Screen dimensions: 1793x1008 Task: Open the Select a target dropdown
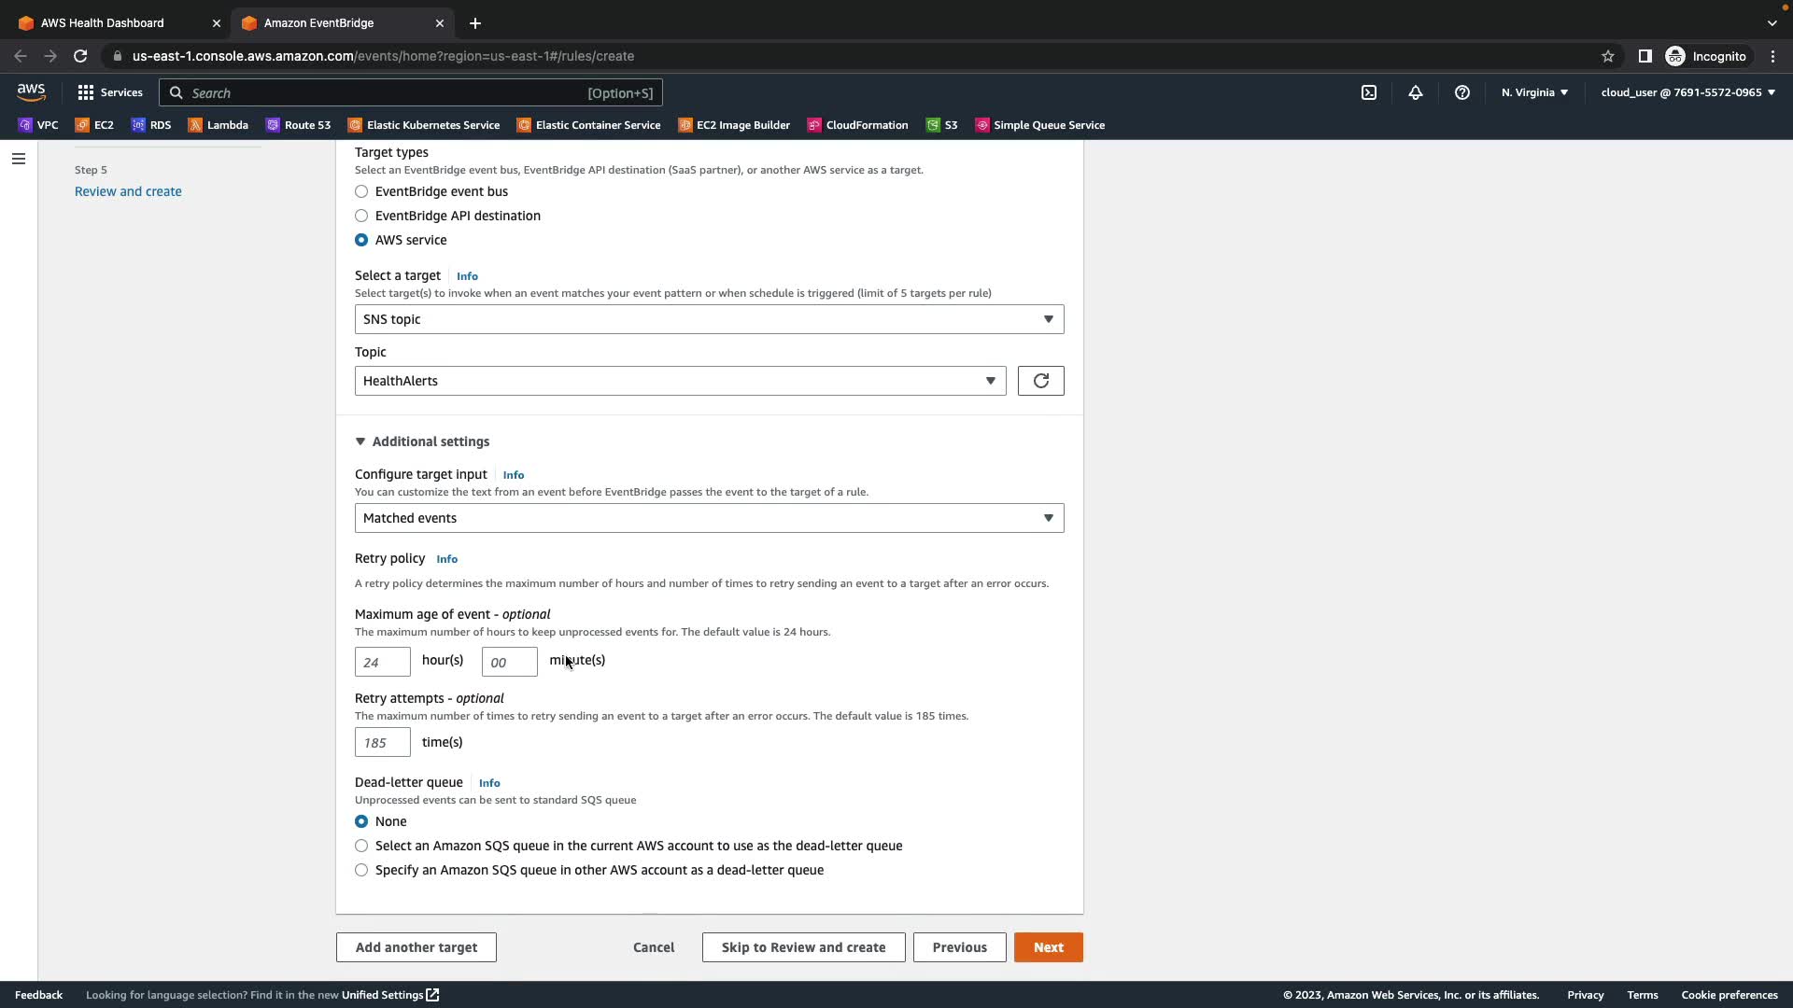pyautogui.click(x=709, y=319)
